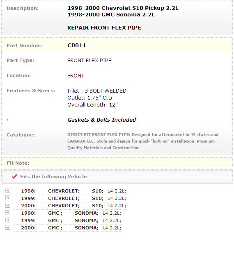Click part number C0011
Screen dimensions: 234x254
(x=77, y=45)
